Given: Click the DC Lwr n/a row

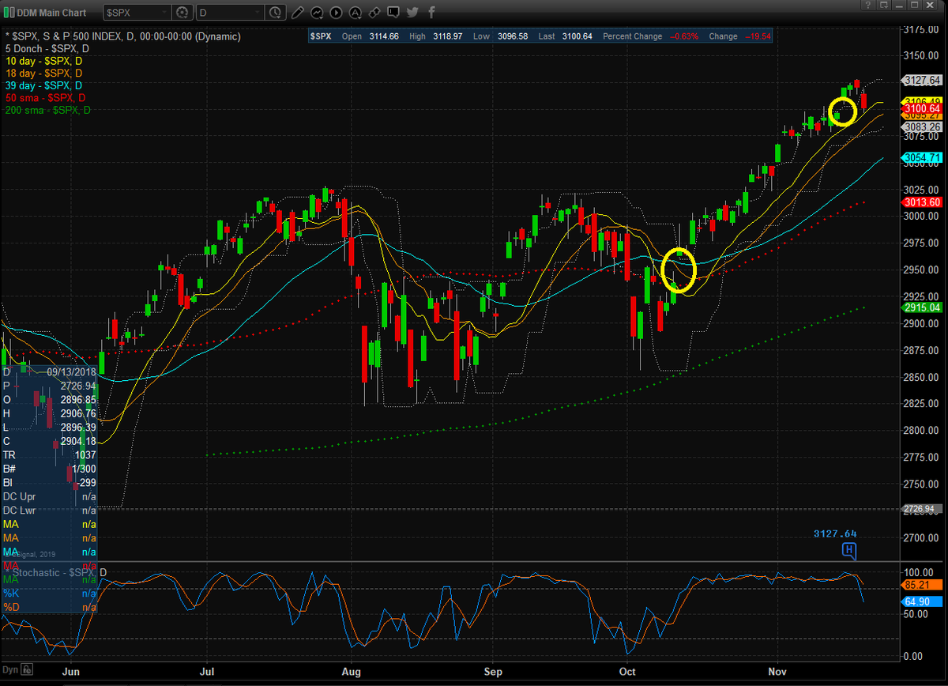Looking at the screenshot, I should (49, 510).
